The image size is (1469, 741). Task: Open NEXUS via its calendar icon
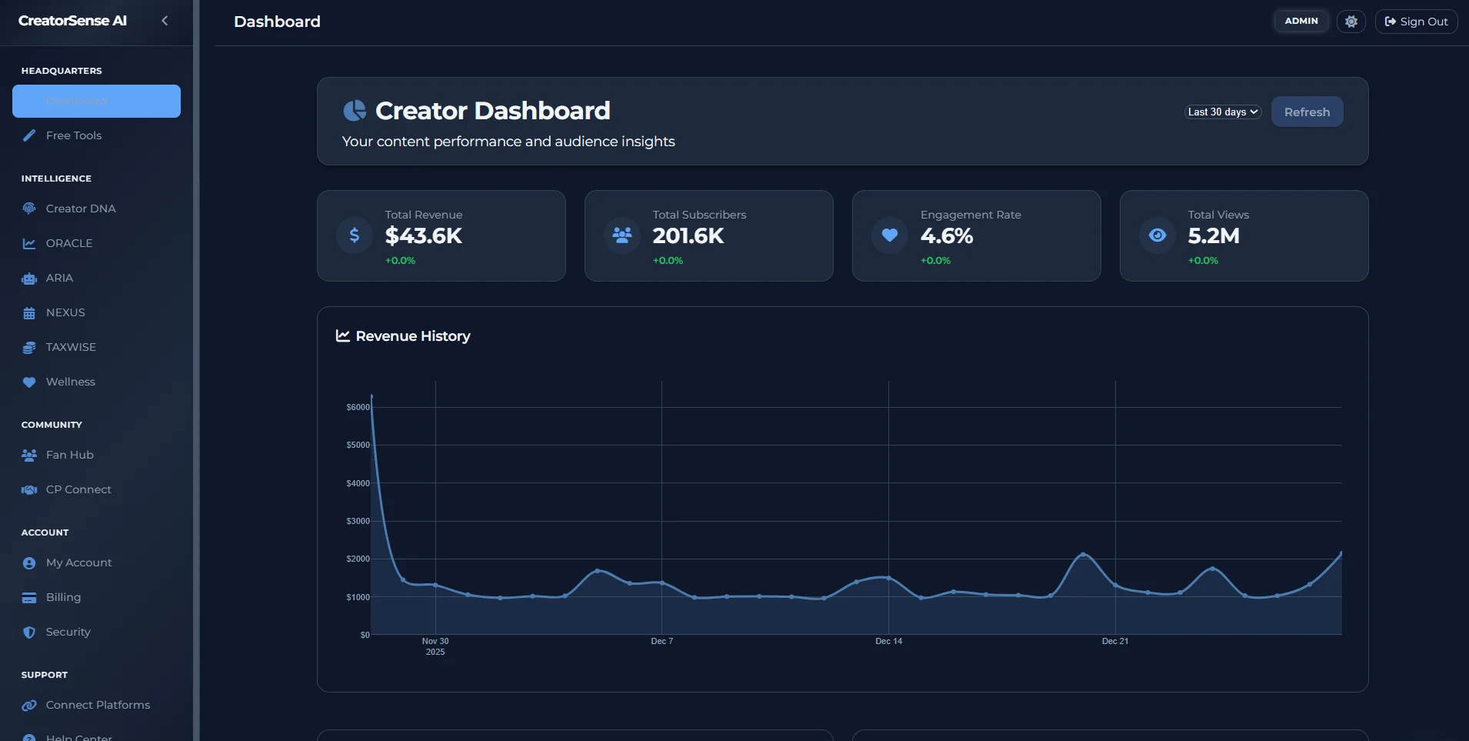(x=28, y=312)
